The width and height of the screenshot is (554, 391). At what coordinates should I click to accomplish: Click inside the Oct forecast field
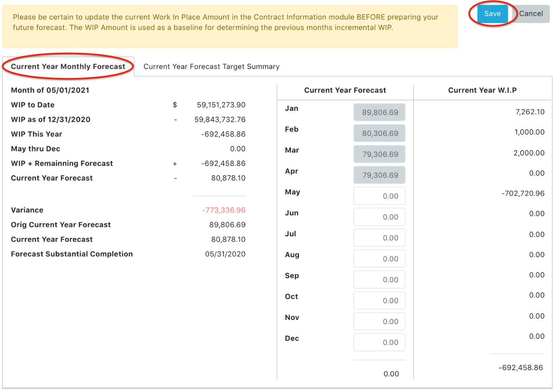point(379,301)
